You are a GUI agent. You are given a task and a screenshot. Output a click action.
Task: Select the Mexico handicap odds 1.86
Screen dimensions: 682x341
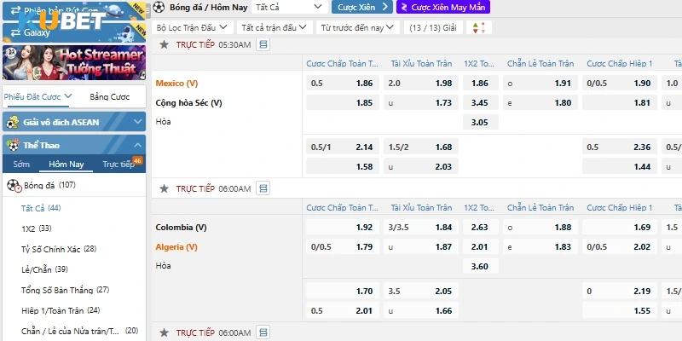point(364,84)
